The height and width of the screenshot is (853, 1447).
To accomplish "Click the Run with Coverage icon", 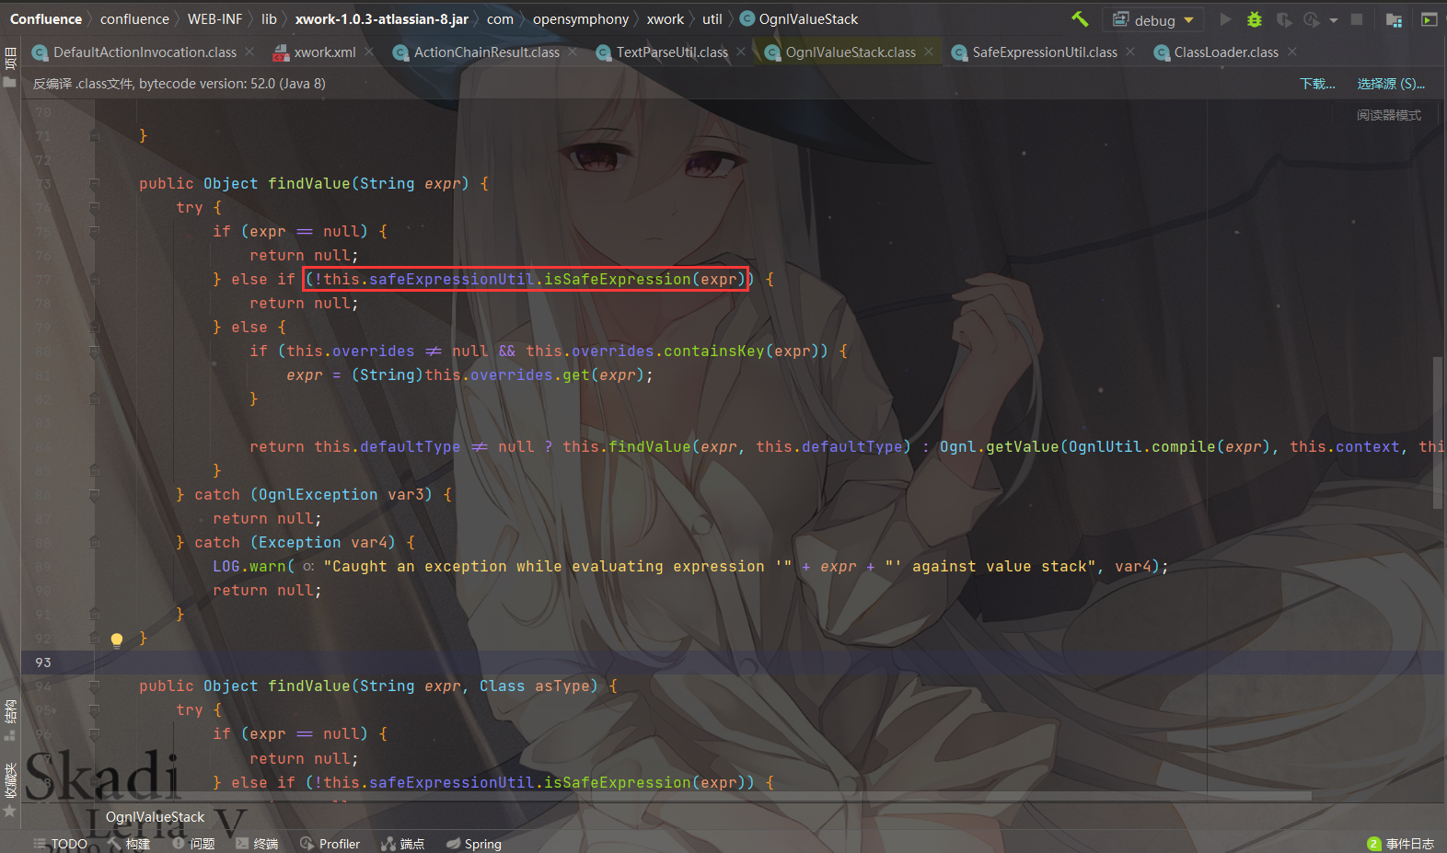I will (x=1283, y=19).
